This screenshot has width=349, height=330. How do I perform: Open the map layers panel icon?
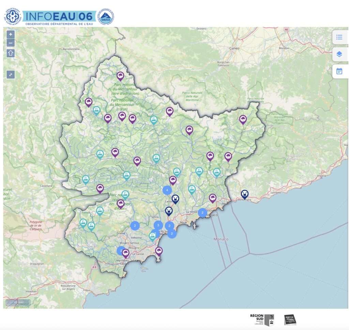point(339,54)
